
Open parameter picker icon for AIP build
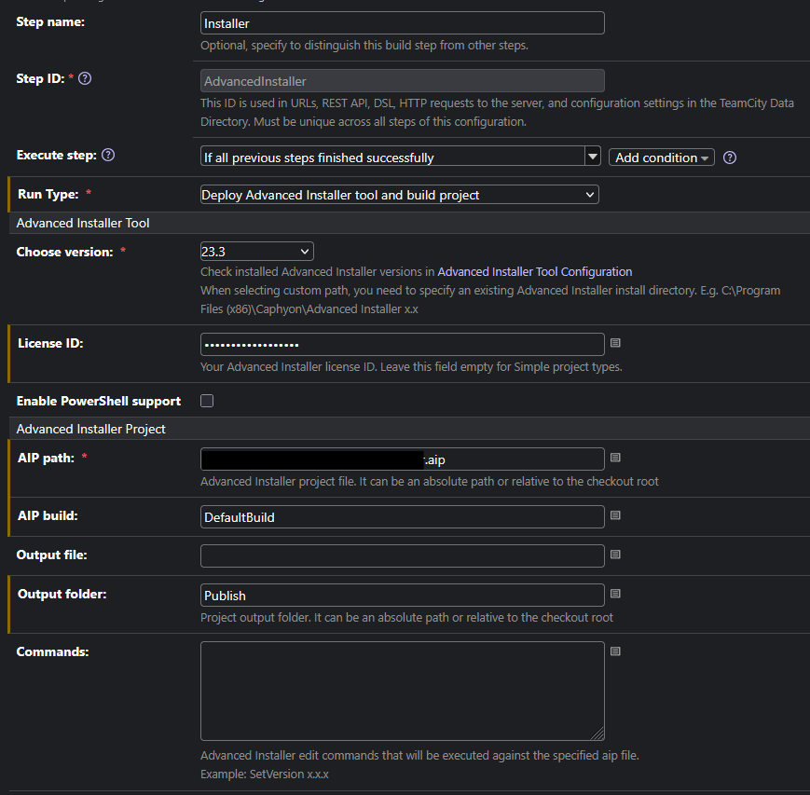[x=615, y=515]
